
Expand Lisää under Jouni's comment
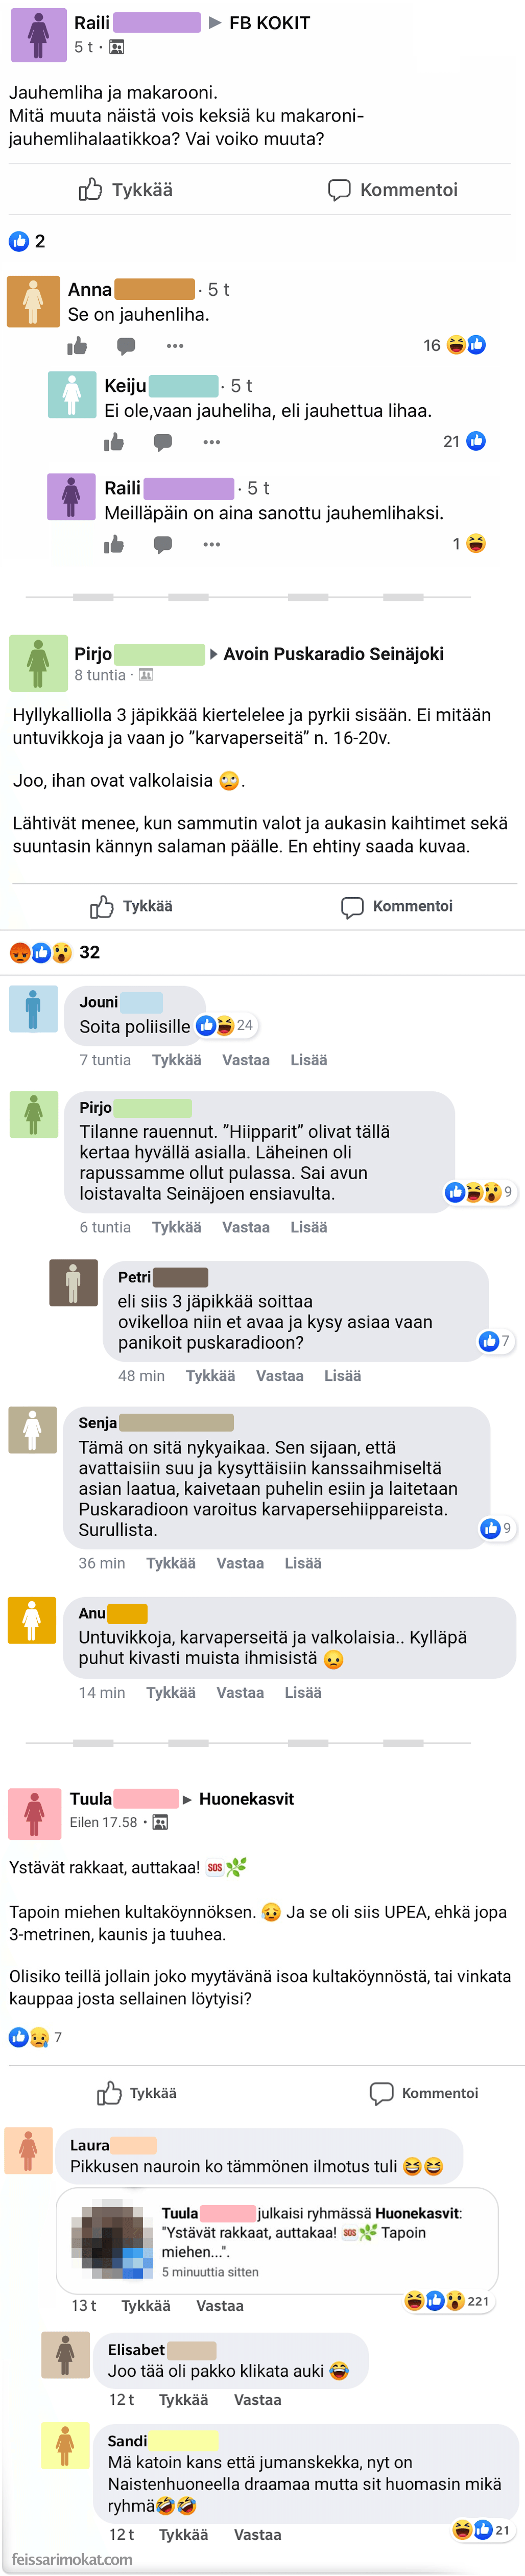pyautogui.click(x=308, y=1060)
